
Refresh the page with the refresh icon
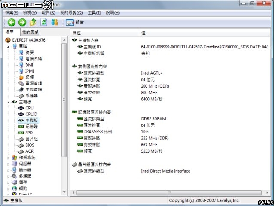(x=44, y=22)
